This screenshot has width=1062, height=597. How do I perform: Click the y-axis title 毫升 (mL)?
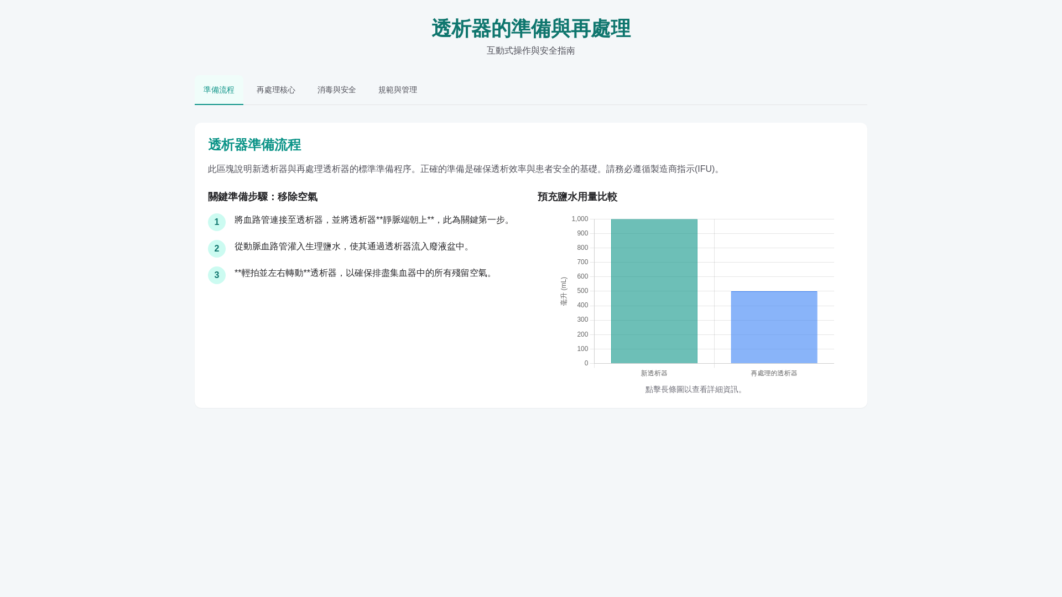(x=564, y=291)
